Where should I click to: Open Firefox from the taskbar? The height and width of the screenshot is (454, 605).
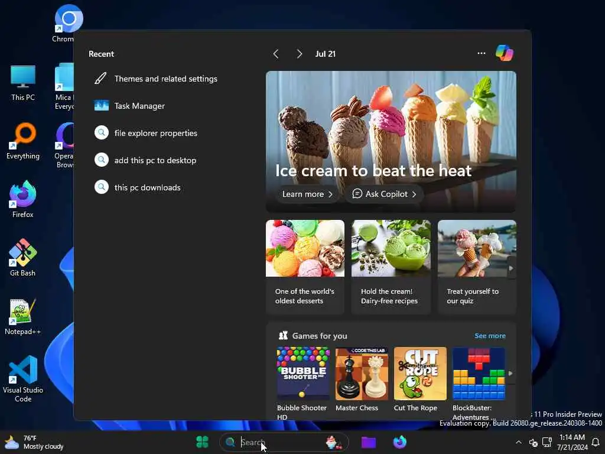[400, 442]
